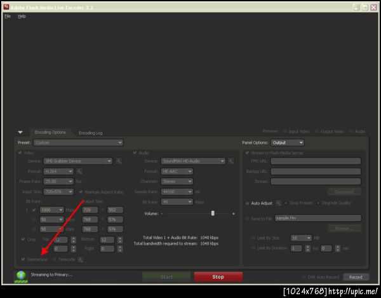Viewport: 381px width, 298px height.
Task: Toggle the Timecode checkbox
Action: coord(54,259)
